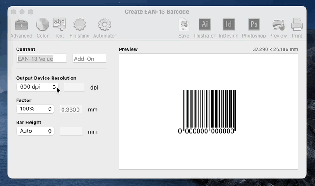Click the EAN-13 Value input field

click(x=42, y=59)
